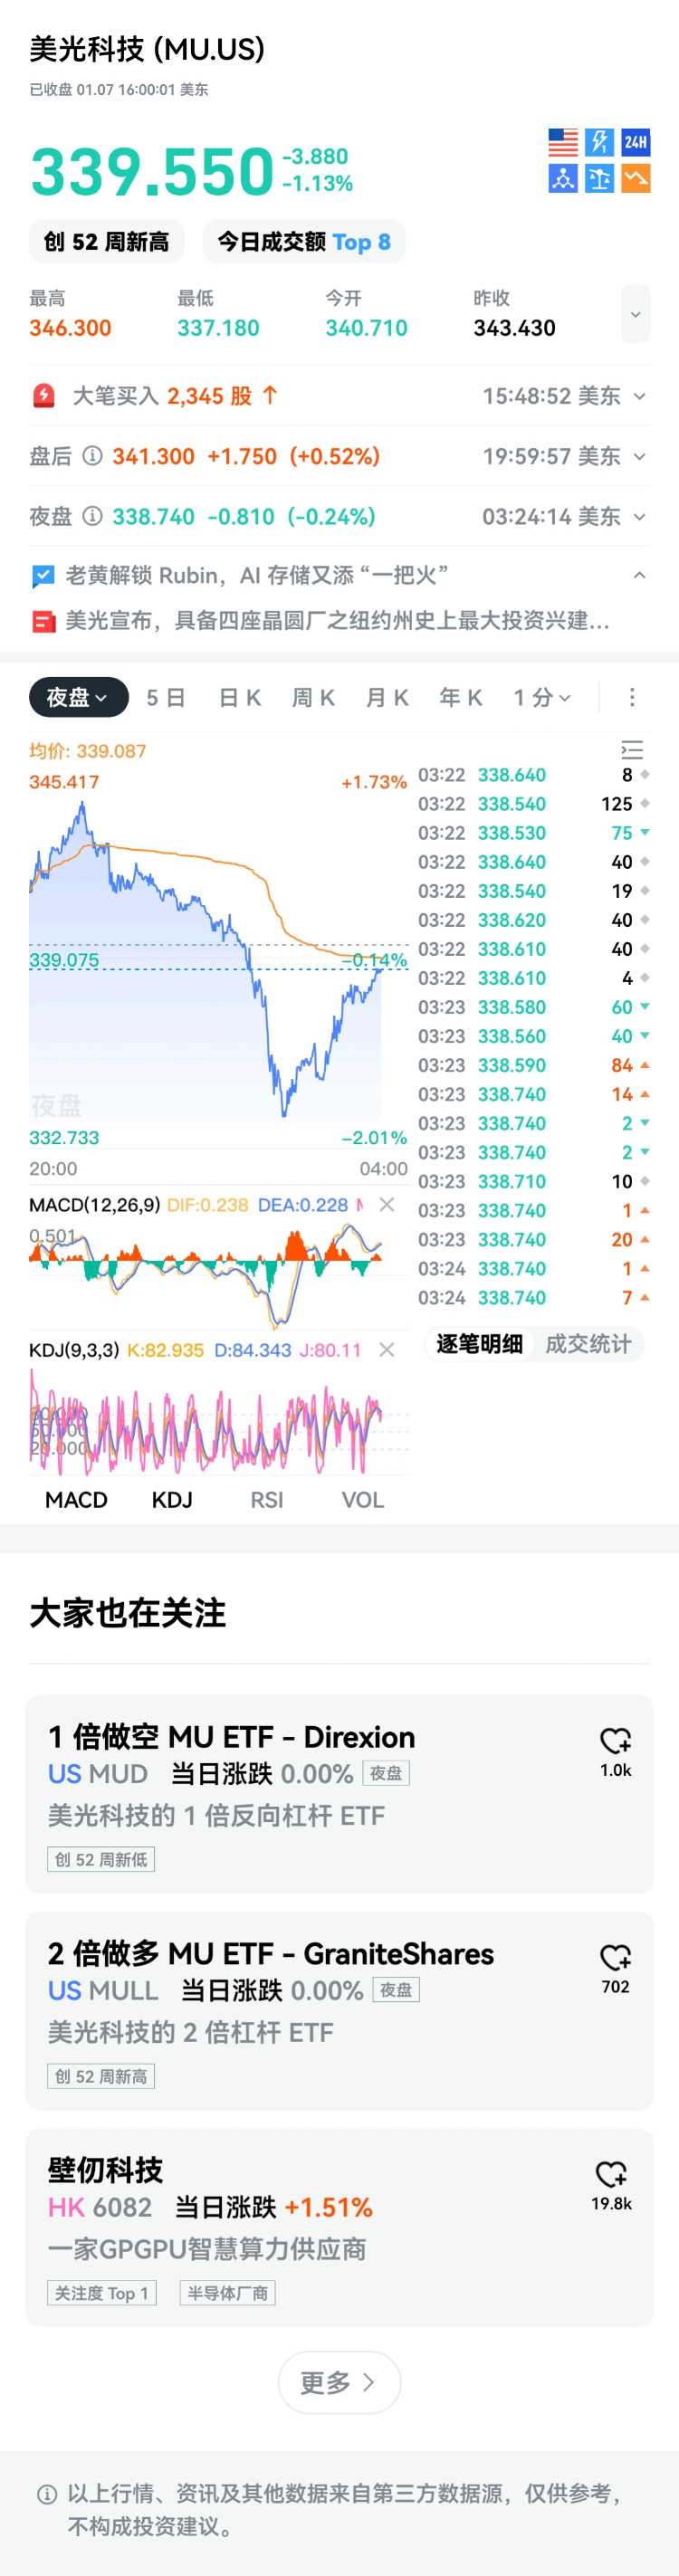Tap the info icon next to 夜盘 quote
The height and width of the screenshot is (2576, 679).
[92, 516]
